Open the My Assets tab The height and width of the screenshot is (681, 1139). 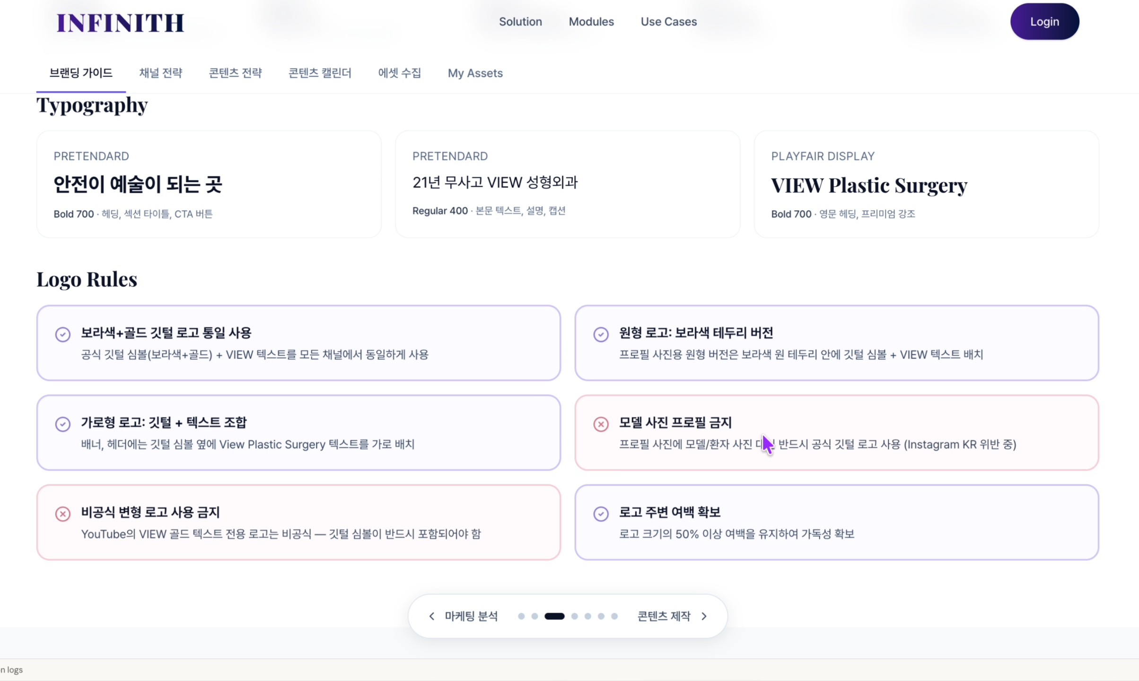click(475, 73)
